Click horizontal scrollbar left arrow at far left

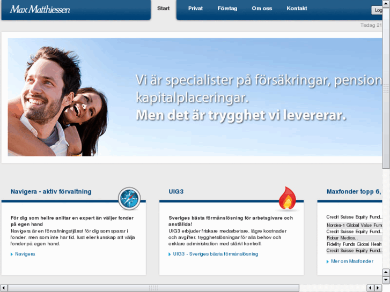point(4,288)
